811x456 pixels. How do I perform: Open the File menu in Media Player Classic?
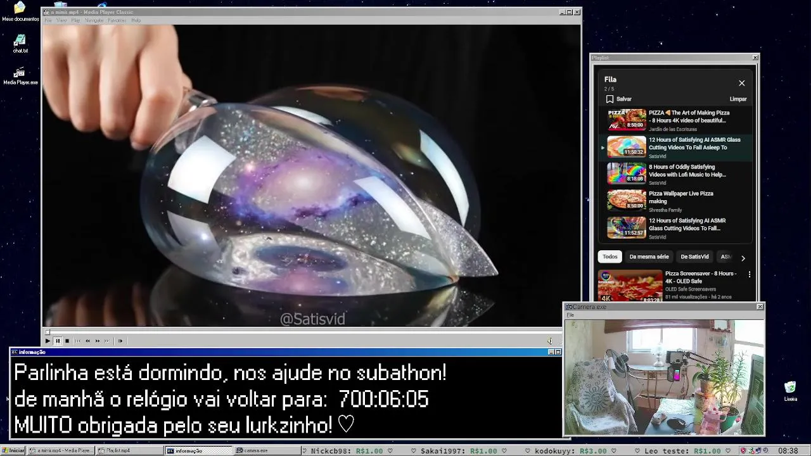(48, 20)
